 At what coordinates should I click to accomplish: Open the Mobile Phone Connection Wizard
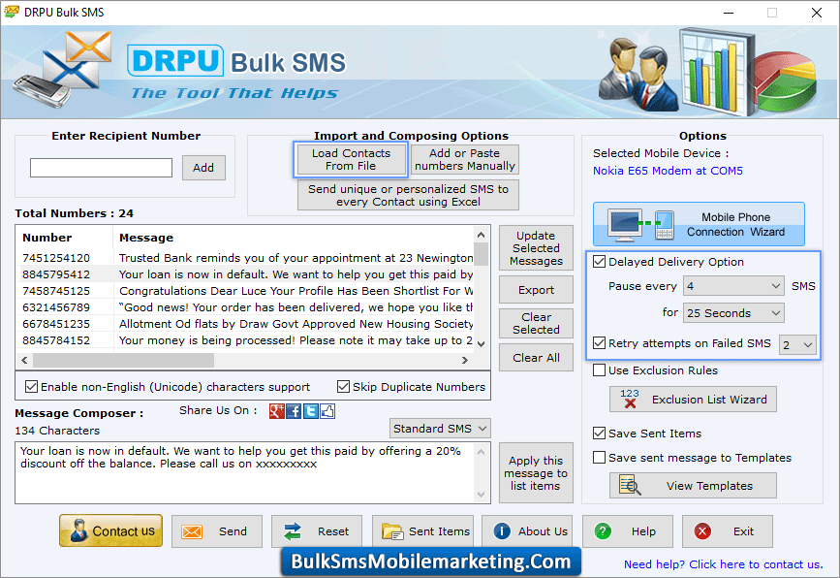click(699, 224)
